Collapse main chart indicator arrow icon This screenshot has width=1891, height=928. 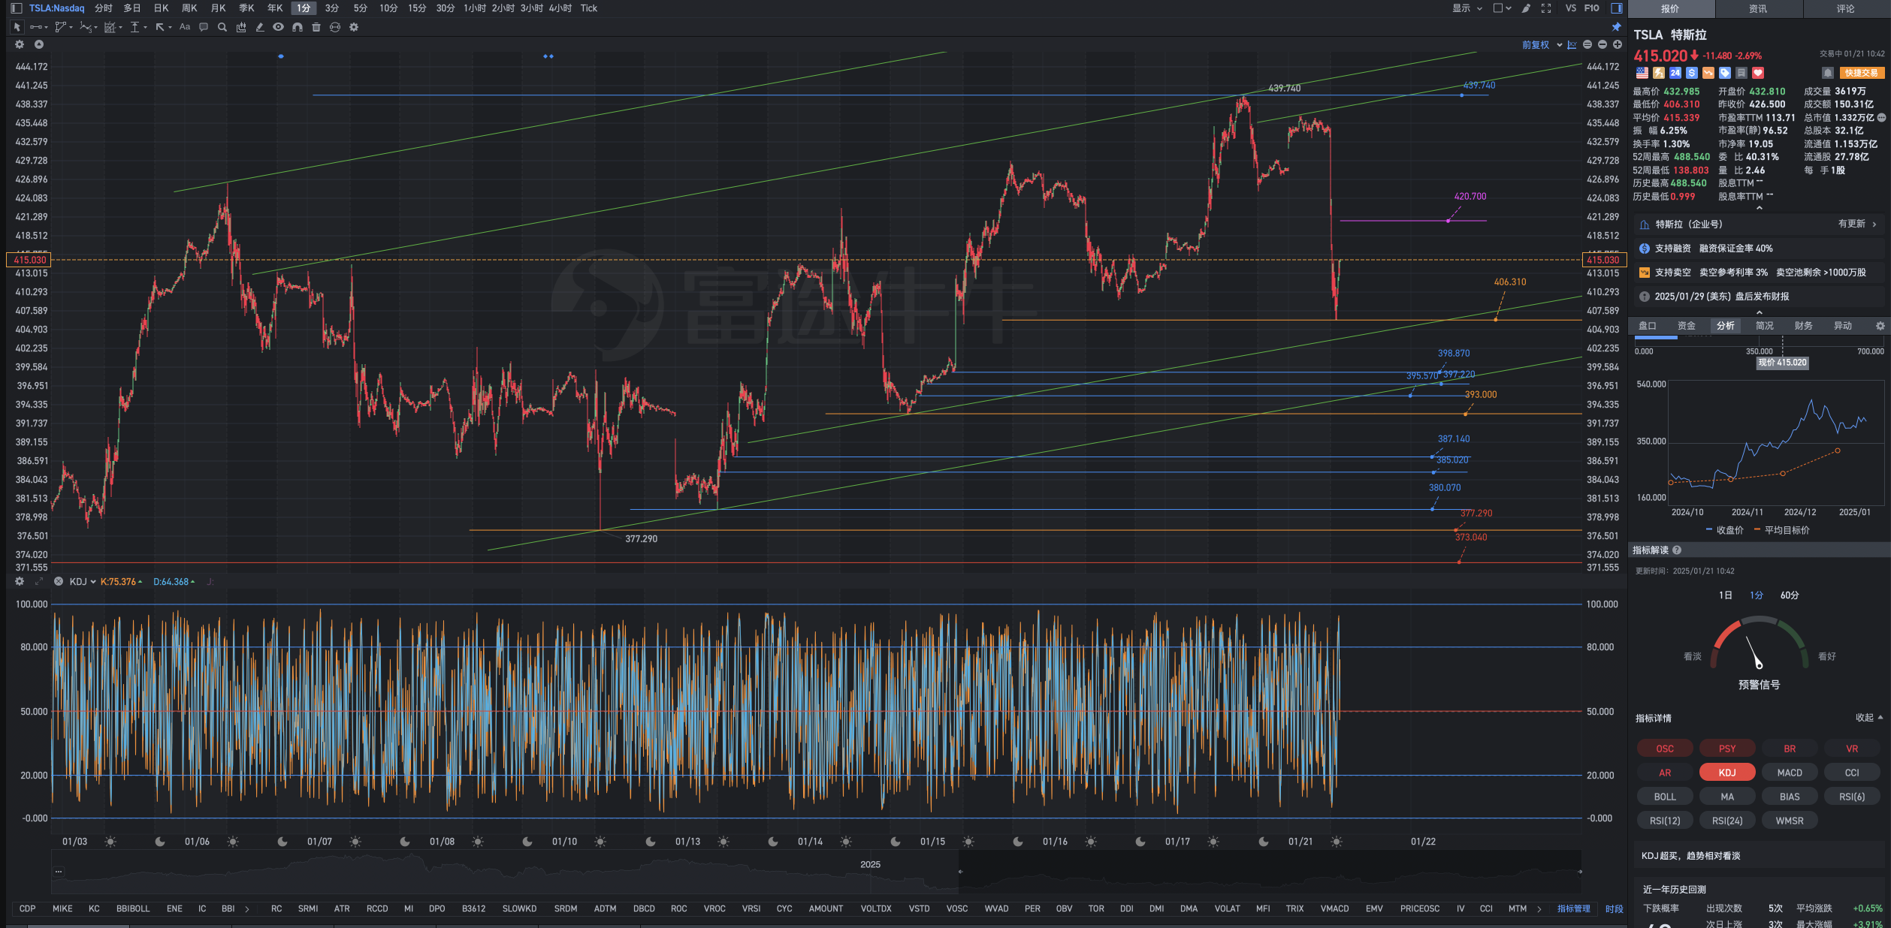[39, 44]
